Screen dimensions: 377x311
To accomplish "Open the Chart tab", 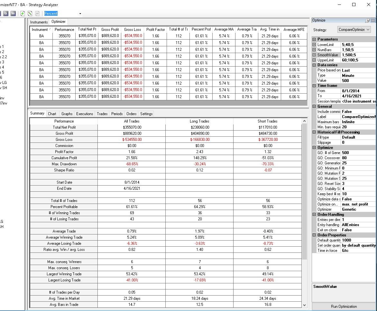I will coord(52,114).
